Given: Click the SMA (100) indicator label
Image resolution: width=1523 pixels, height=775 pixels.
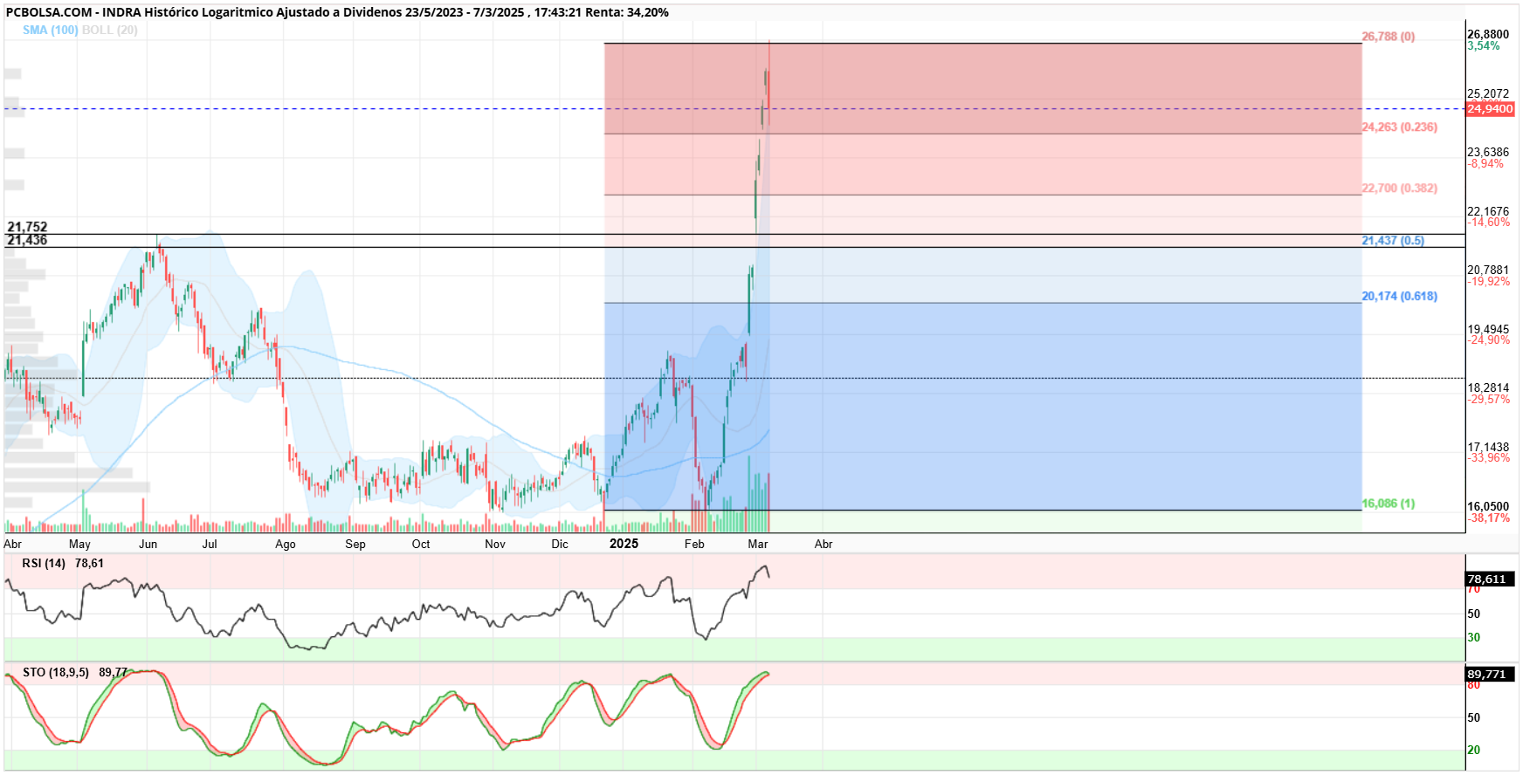Looking at the screenshot, I should (x=50, y=30).
